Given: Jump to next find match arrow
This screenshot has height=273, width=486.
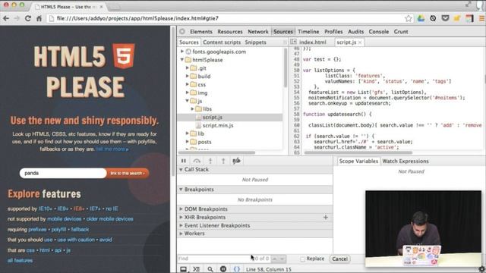Looking at the screenshot, I should [x=282, y=259].
